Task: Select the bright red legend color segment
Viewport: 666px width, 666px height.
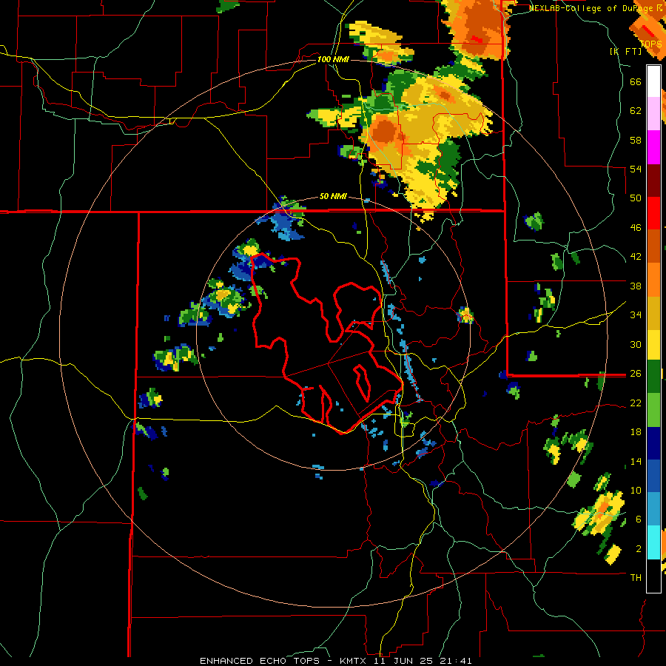Action: pos(653,213)
